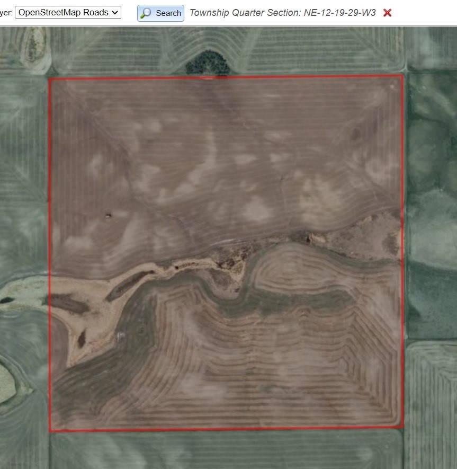Click the small dark spot in west field
The image size is (457, 469).
[107, 215]
